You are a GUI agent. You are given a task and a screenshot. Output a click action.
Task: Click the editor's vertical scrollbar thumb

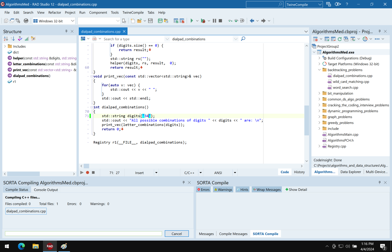coord(307,120)
